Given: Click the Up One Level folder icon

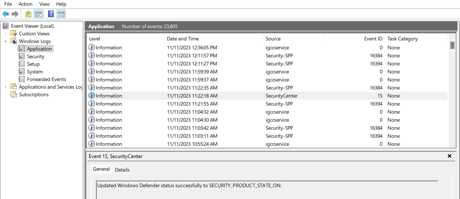Looking at the screenshot, I should pos(28,14).
